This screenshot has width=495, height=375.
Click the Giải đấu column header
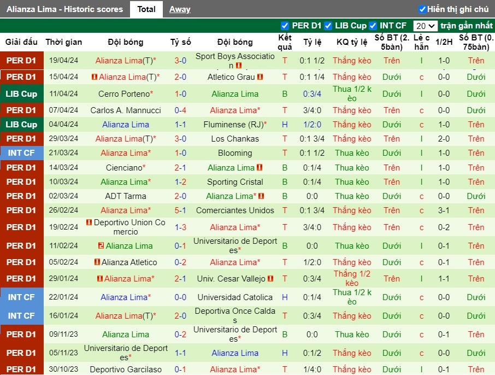pyautogui.click(x=21, y=42)
